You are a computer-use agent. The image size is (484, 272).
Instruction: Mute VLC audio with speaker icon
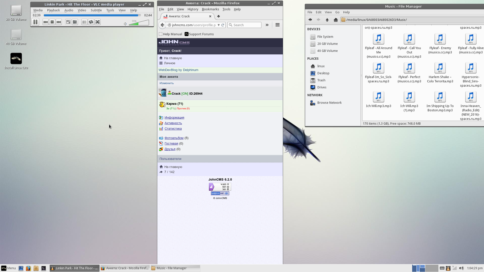pos(125,24)
